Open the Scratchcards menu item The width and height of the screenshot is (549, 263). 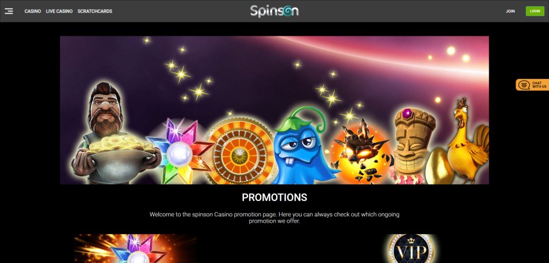[x=95, y=11]
